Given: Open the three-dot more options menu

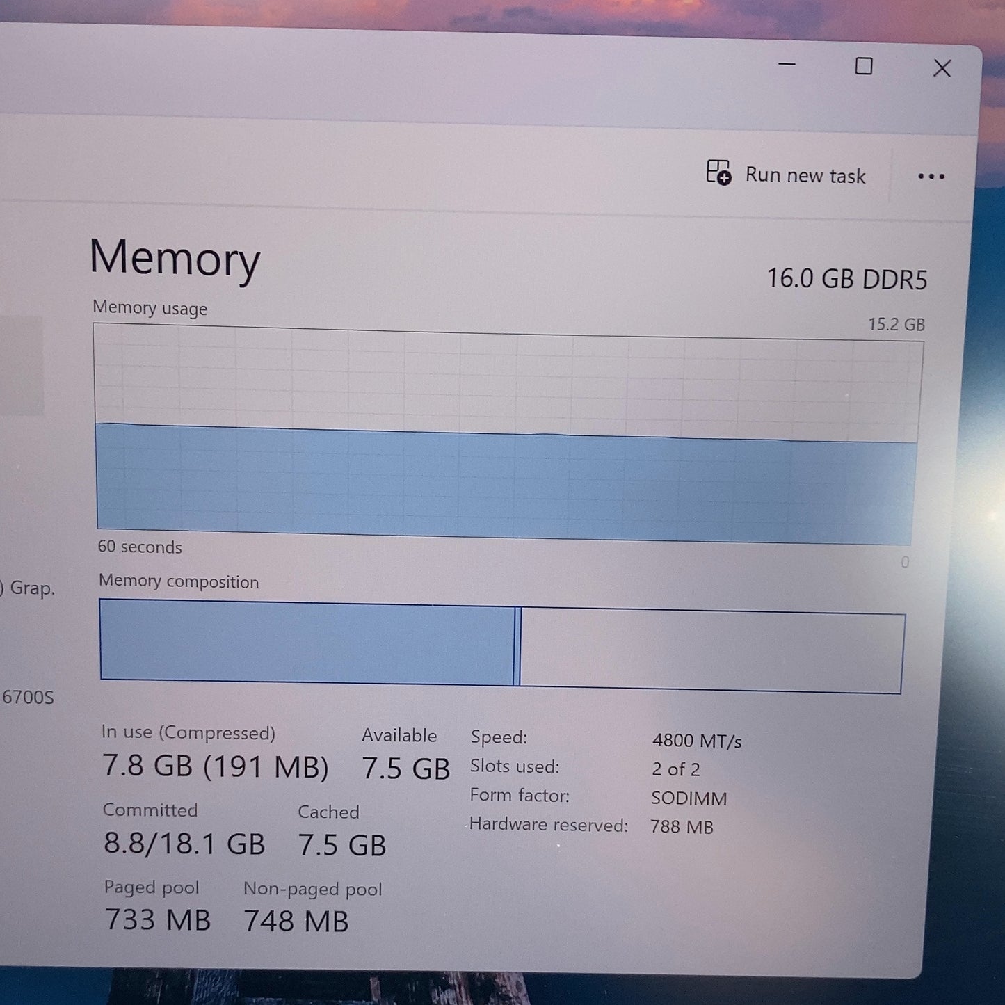Looking at the screenshot, I should coord(931,177).
